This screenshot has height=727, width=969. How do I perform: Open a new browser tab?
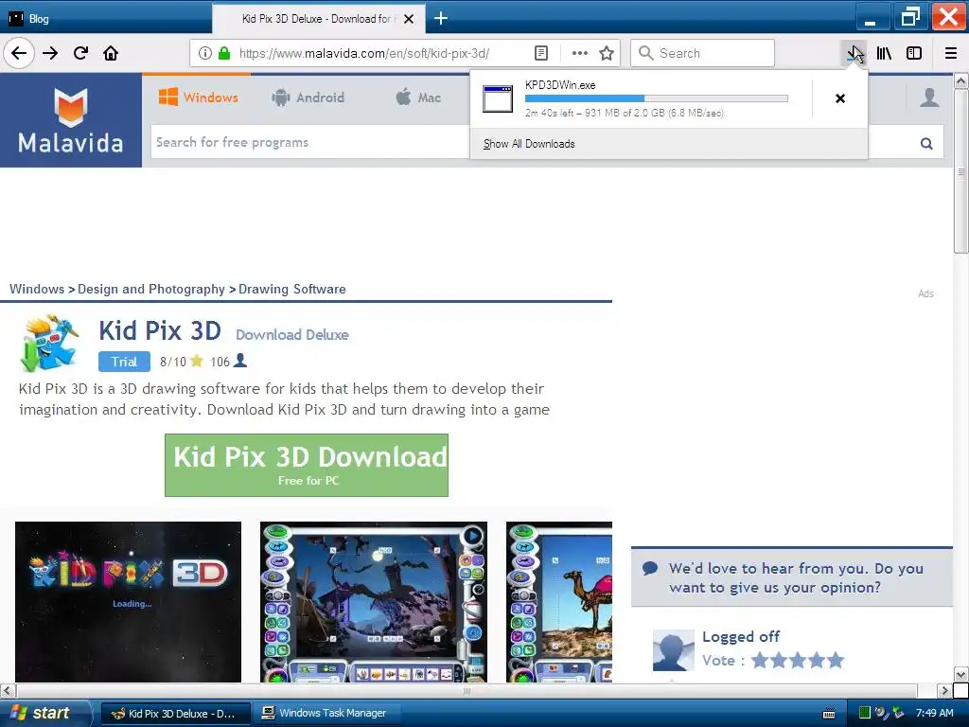pyautogui.click(x=441, y=19)
